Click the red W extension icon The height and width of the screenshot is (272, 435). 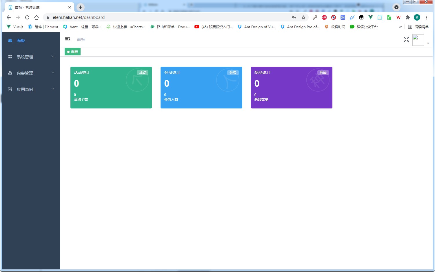coord(398,17)
